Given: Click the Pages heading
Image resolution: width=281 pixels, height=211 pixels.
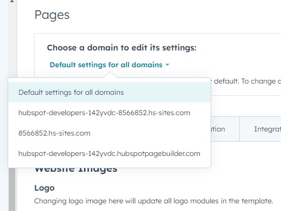Looking at the screenshot, I should point(52,15).
